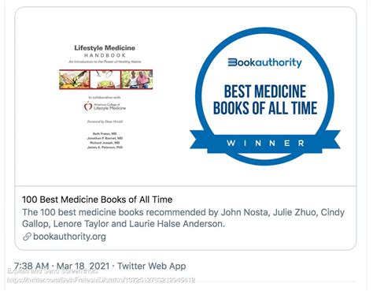Click the '100 Best Medicine Books of All Time' title
The width and height of the screenshot is (373, 291).
[97, 200]
